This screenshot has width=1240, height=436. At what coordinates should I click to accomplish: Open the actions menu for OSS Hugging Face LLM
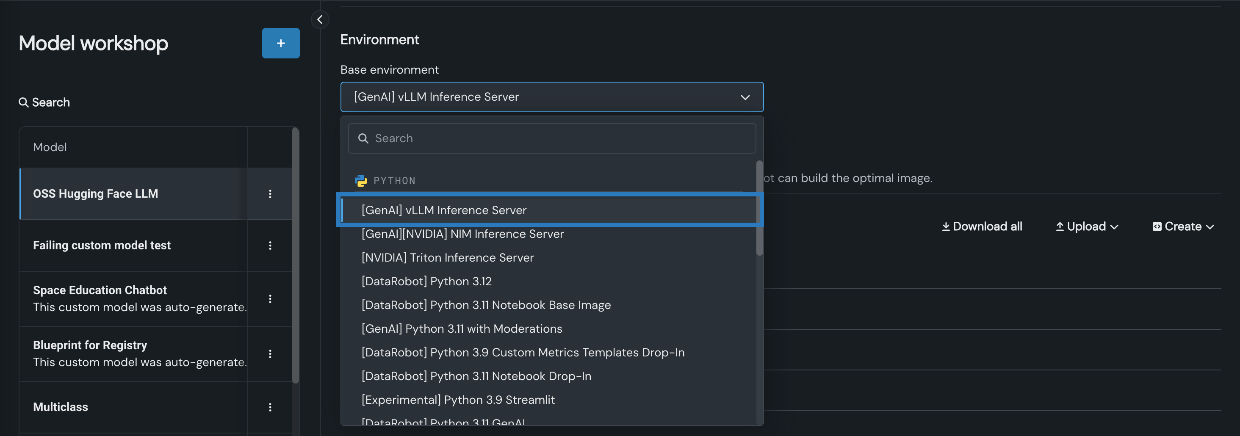click(270, 194)
